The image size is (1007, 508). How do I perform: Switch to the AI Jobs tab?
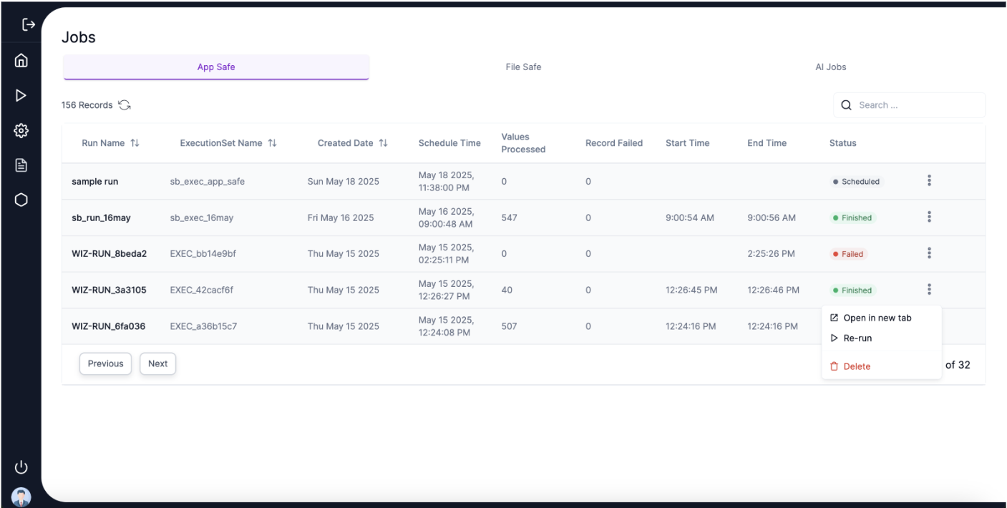[x=830, y=67]
